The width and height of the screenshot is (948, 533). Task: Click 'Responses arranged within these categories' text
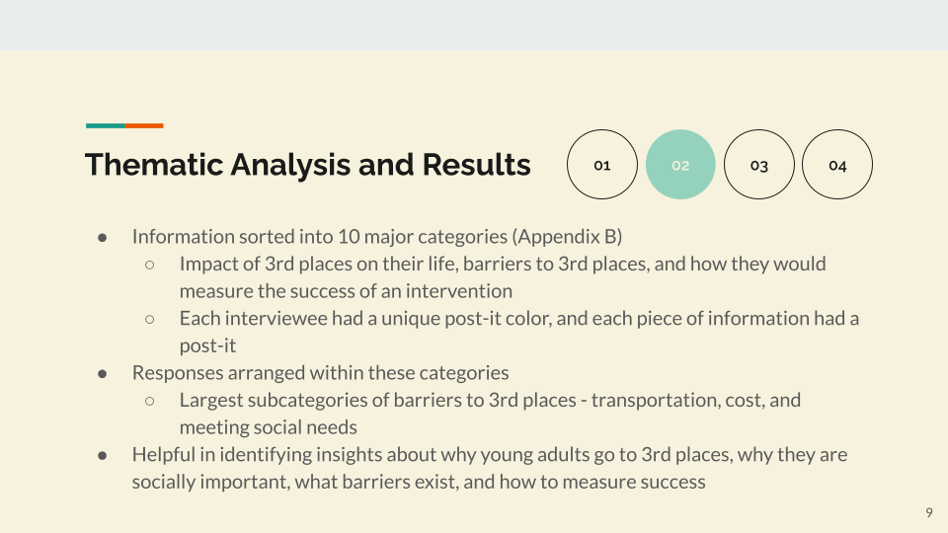320,373
